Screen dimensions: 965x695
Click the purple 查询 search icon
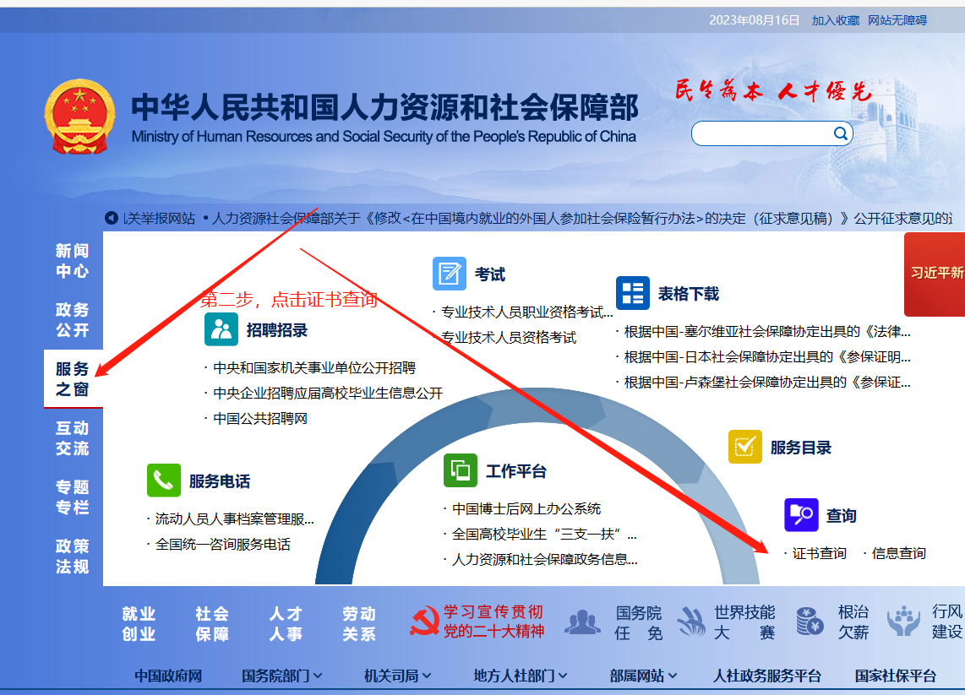(x=801, y=515)
